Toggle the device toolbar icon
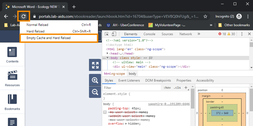 pos(114,34)
